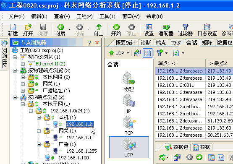Image resolution: width=233 pixels, height=164 pixels.
Task: Switch to the lower 数据 tab
Action: pyautogui.click(x=202, y=147)
